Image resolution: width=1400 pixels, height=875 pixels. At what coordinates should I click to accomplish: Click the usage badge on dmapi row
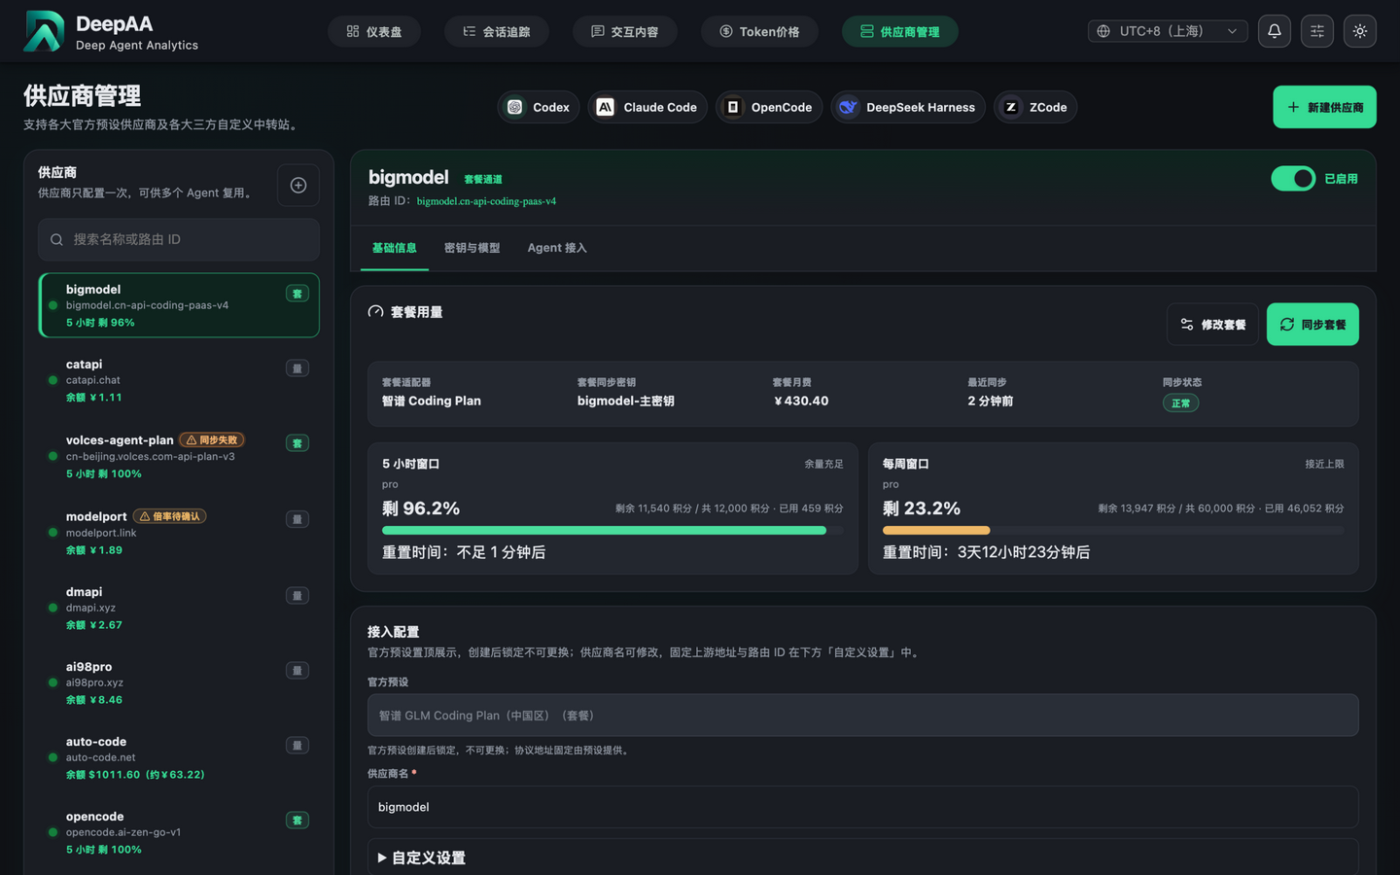(297, 596)
